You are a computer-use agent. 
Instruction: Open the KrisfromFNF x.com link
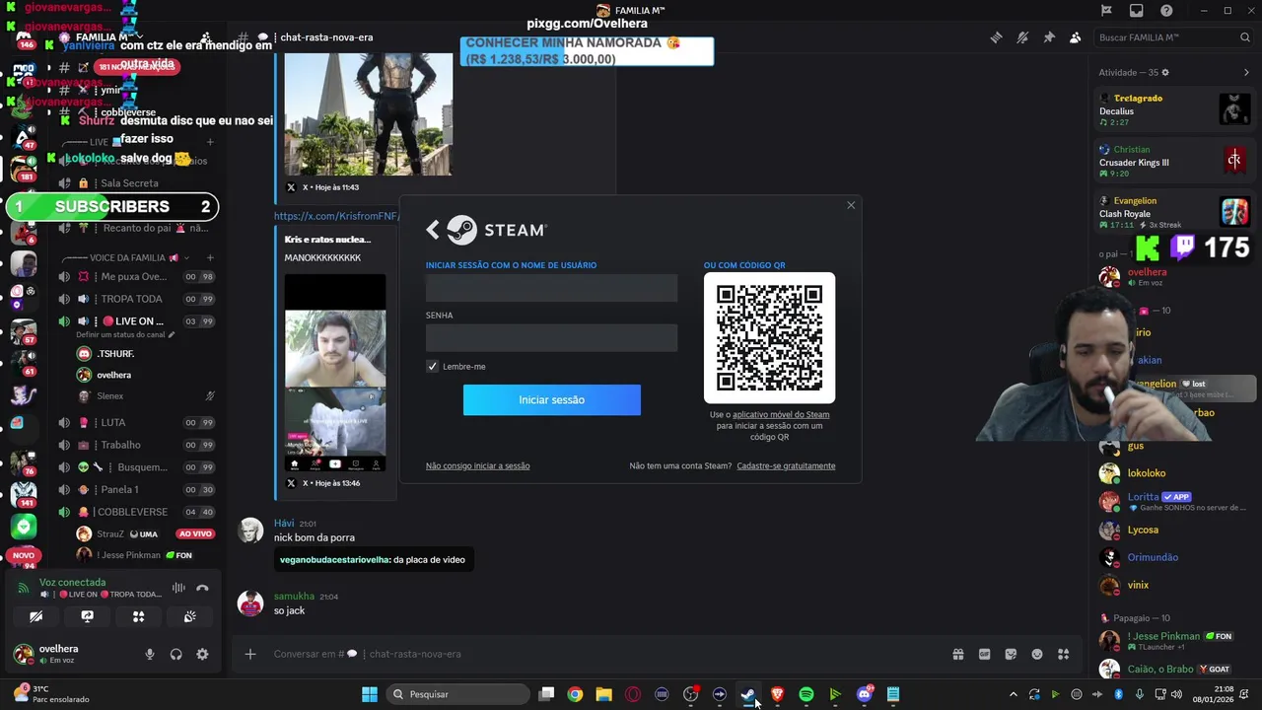coord(336,216)
